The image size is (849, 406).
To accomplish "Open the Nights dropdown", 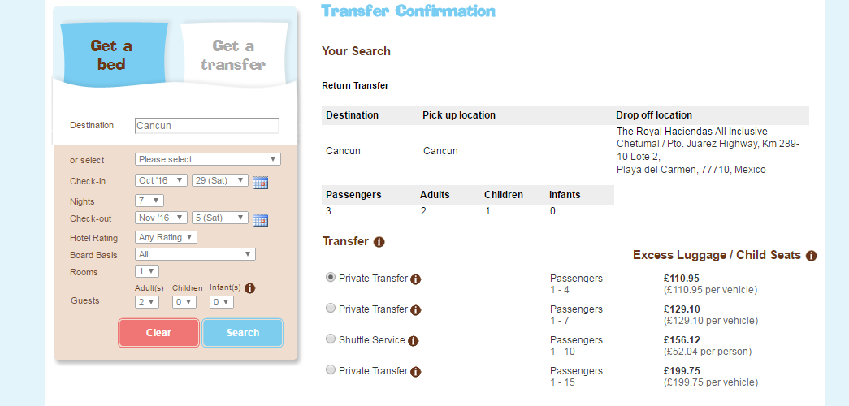I will (149, 201).
